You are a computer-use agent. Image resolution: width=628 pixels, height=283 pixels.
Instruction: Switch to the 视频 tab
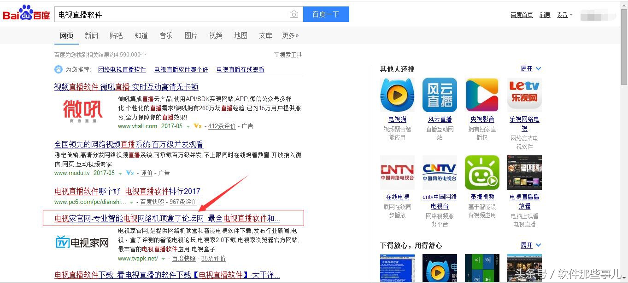click(x=216, y=35)
